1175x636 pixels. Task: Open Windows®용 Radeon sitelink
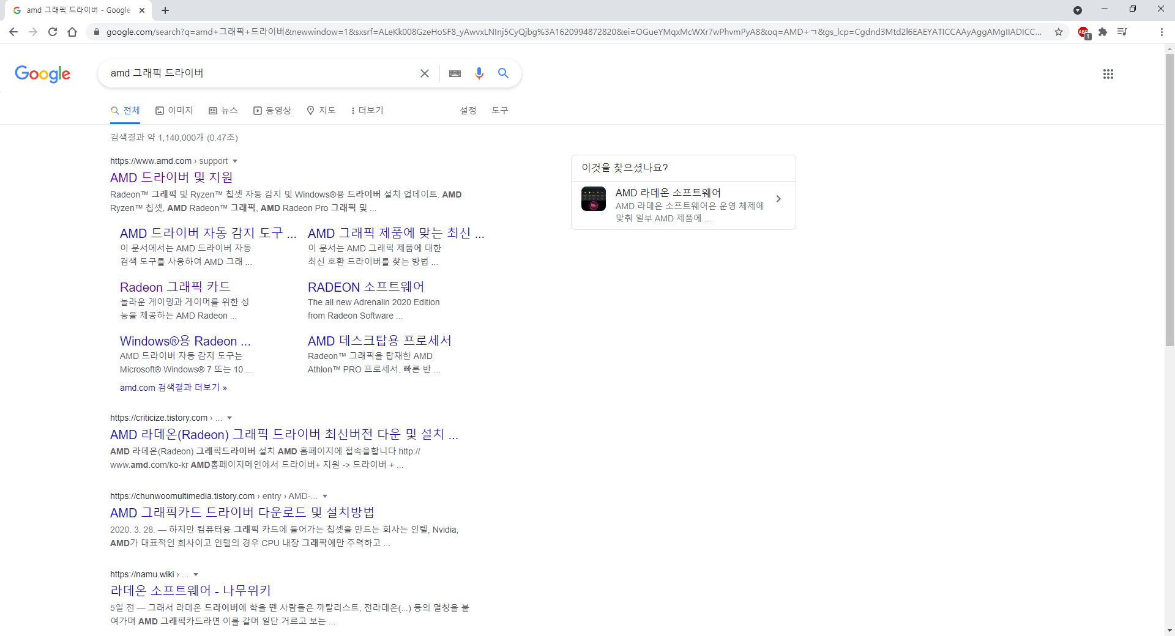point(185,341)
